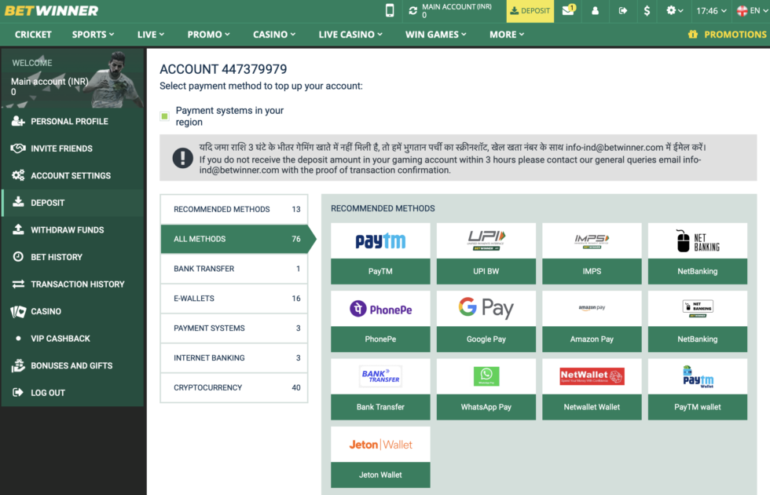Select the PhonePe payment logo
Screen dimensions: 770x495
[380, 309]
